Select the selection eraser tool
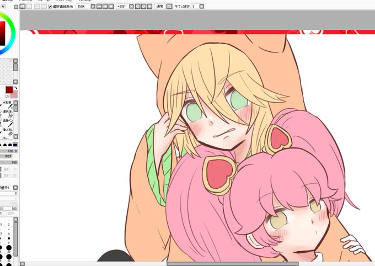The width and height of the screenshot is (375, 266). tap(8, 114)
